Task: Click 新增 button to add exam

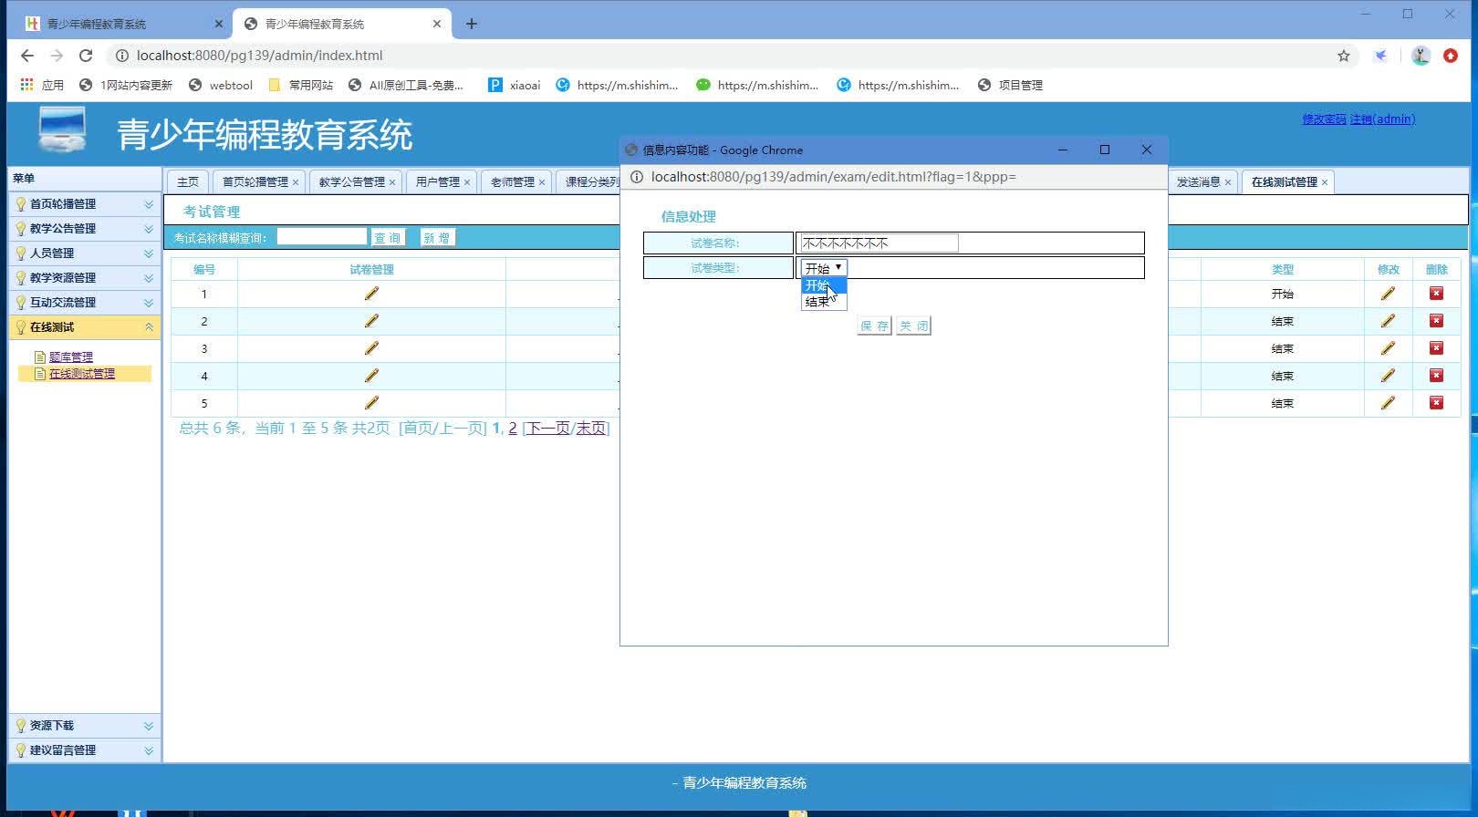Action: (437, 238)
